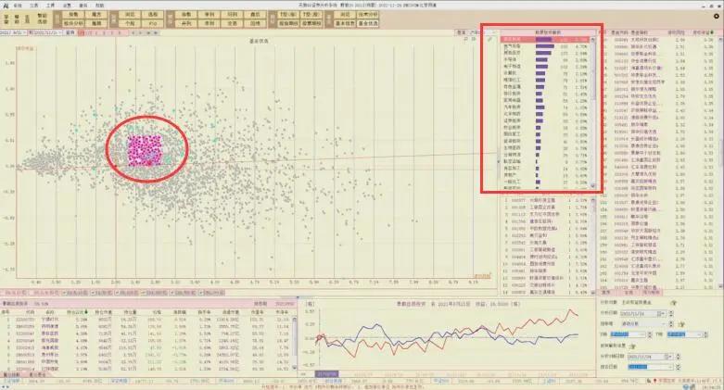Click the sector list scrollbar up arrow
Screen dimensions: 724x390
point(593,40)
